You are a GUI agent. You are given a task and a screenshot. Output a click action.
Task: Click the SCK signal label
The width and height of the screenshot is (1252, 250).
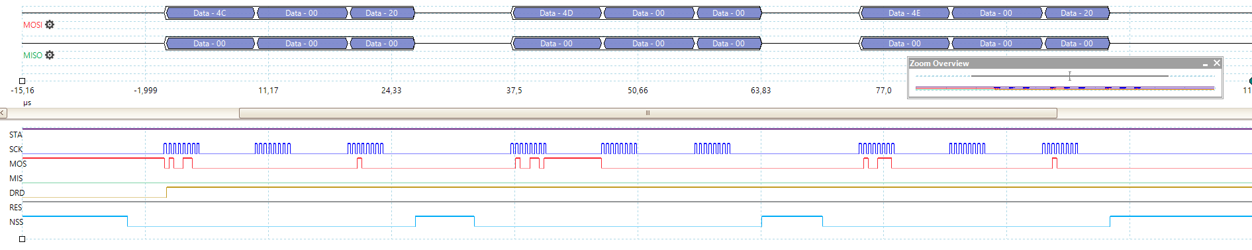pos(16,149)
